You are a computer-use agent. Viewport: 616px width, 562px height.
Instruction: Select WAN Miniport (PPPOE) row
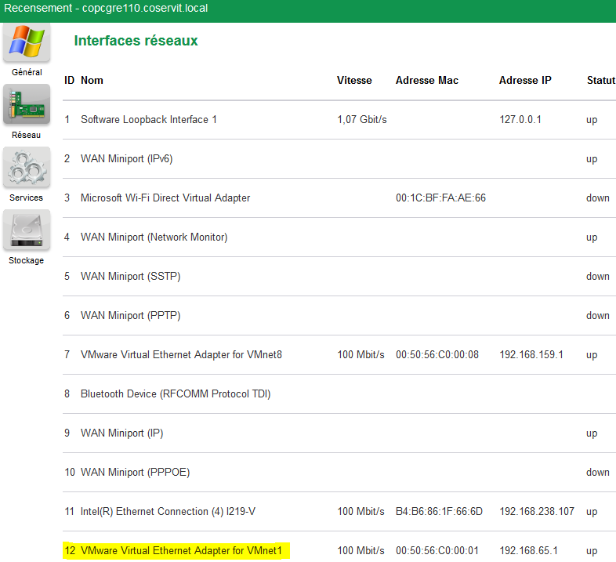point(339,472)
